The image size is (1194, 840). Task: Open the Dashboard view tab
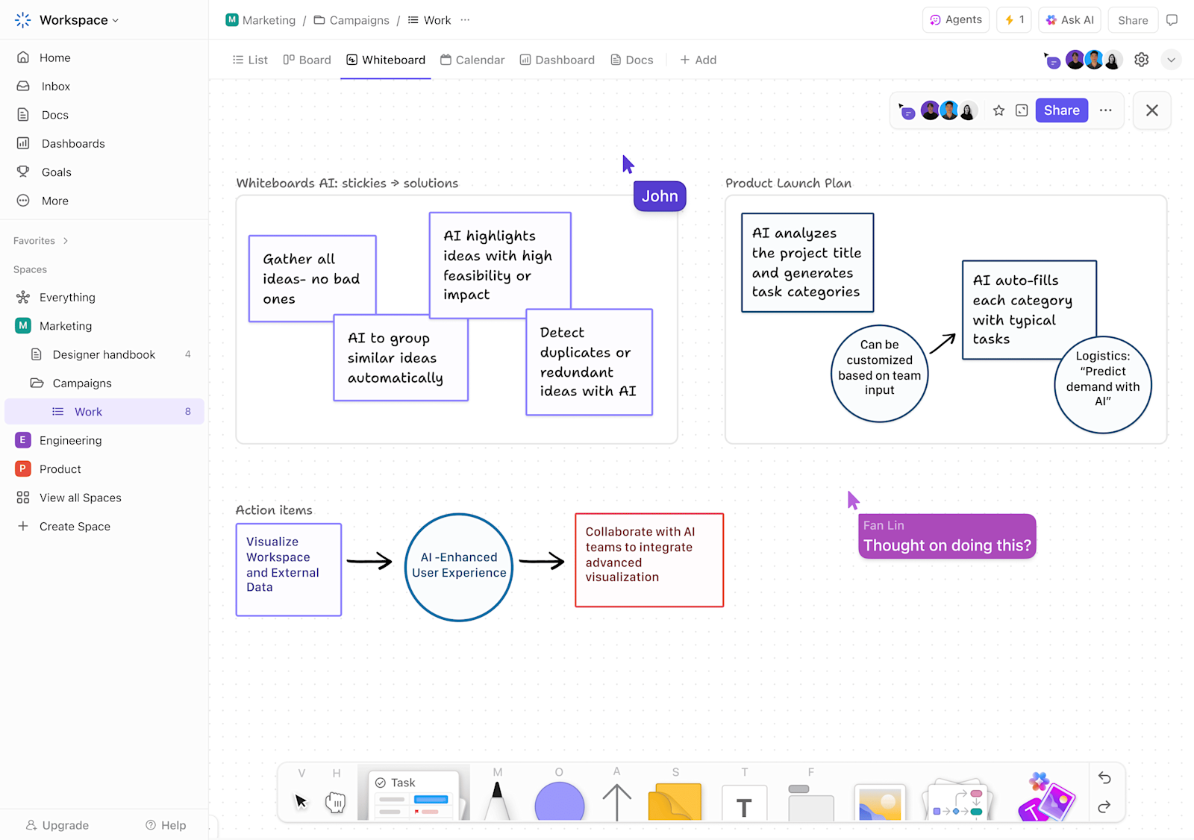pos(557,60)
